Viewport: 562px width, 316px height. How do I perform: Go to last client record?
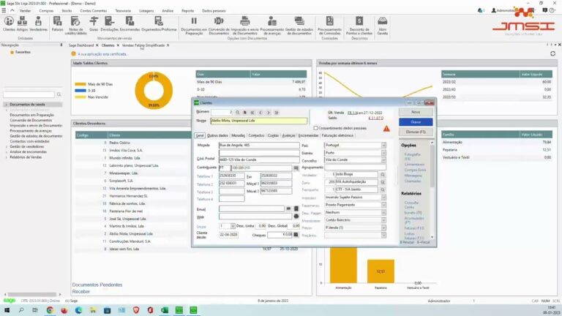277,113
